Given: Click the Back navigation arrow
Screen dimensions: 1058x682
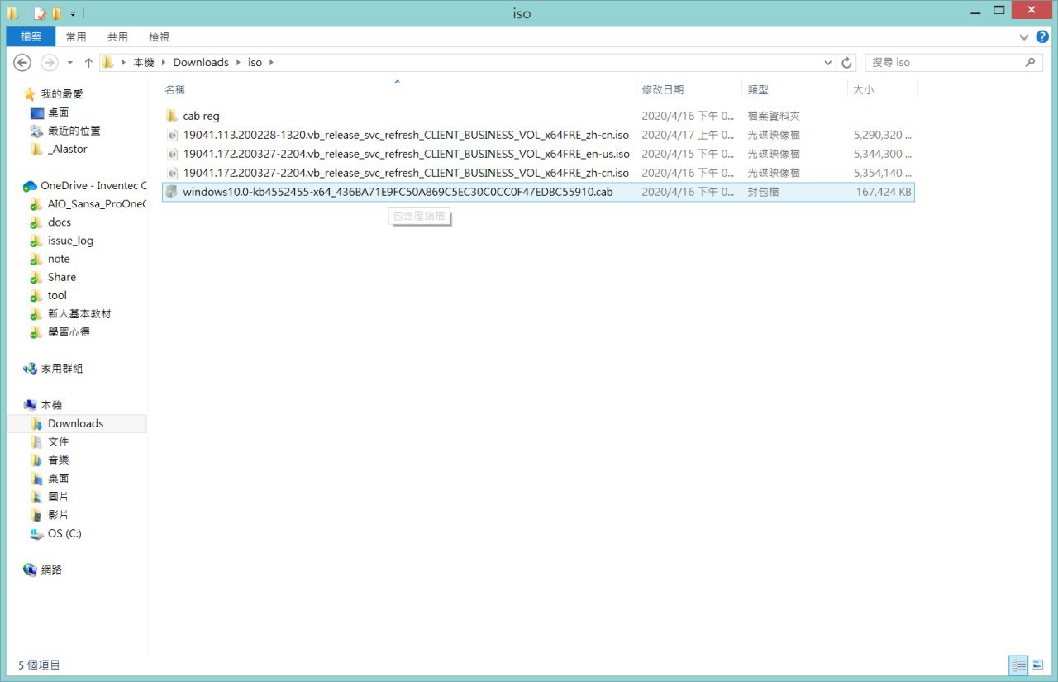Looking at the screenshot, I should coord(22,62).
